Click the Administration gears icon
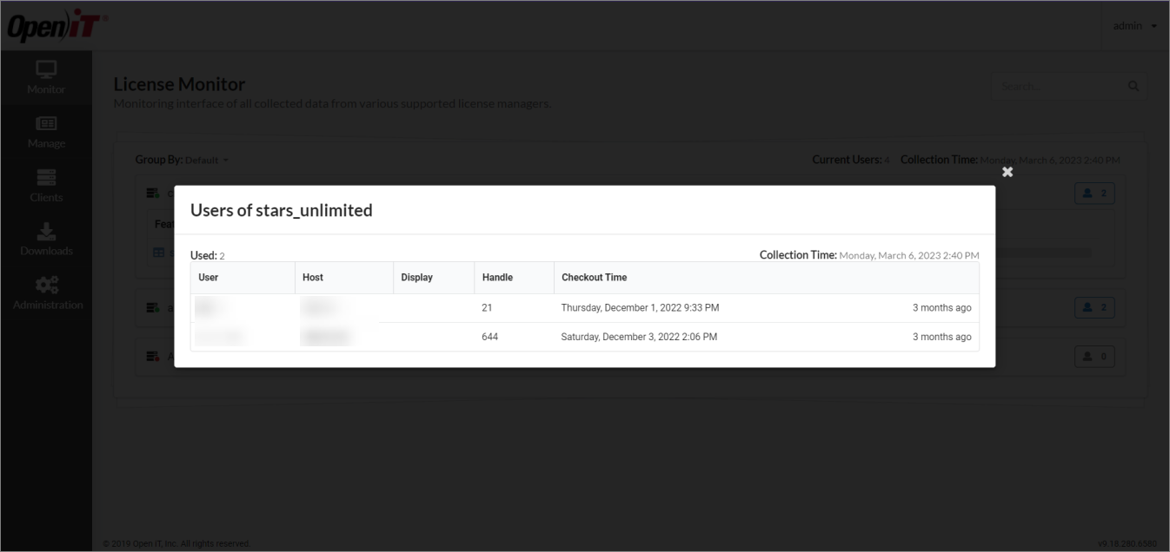This screenshot has height=552, width=1170. pos(45,283)
